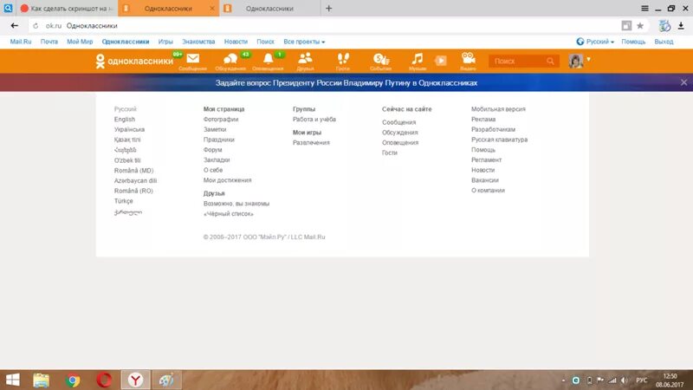Open Развлечения footer link
Viewport: 693px width, 390px height.
click(311, 142)
